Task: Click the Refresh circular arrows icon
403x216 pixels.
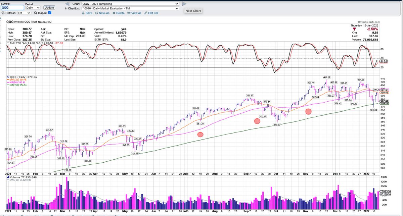Action: click(3, 13)
